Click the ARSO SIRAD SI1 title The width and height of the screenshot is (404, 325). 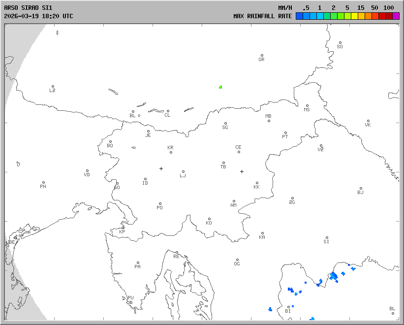(27, 8)
